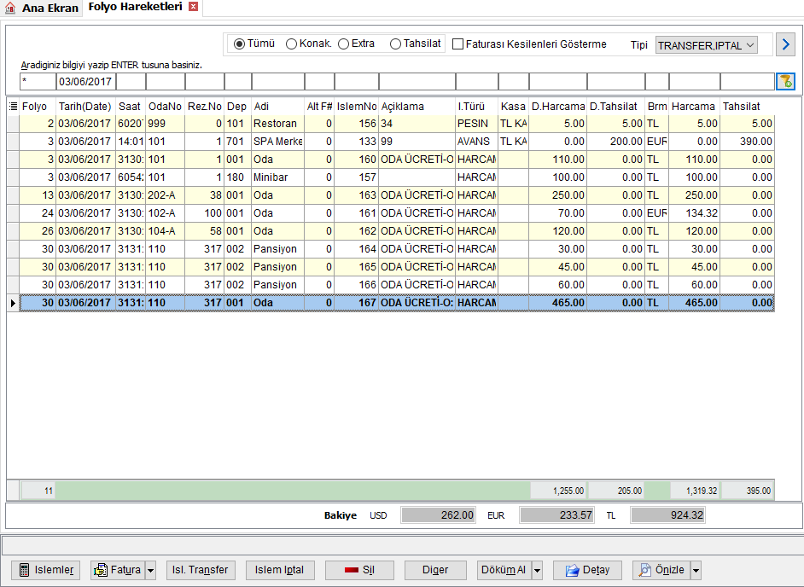The image size is (804, 587).
Task: Click the Fatura invoice icon button
Action: coord(119,570)
